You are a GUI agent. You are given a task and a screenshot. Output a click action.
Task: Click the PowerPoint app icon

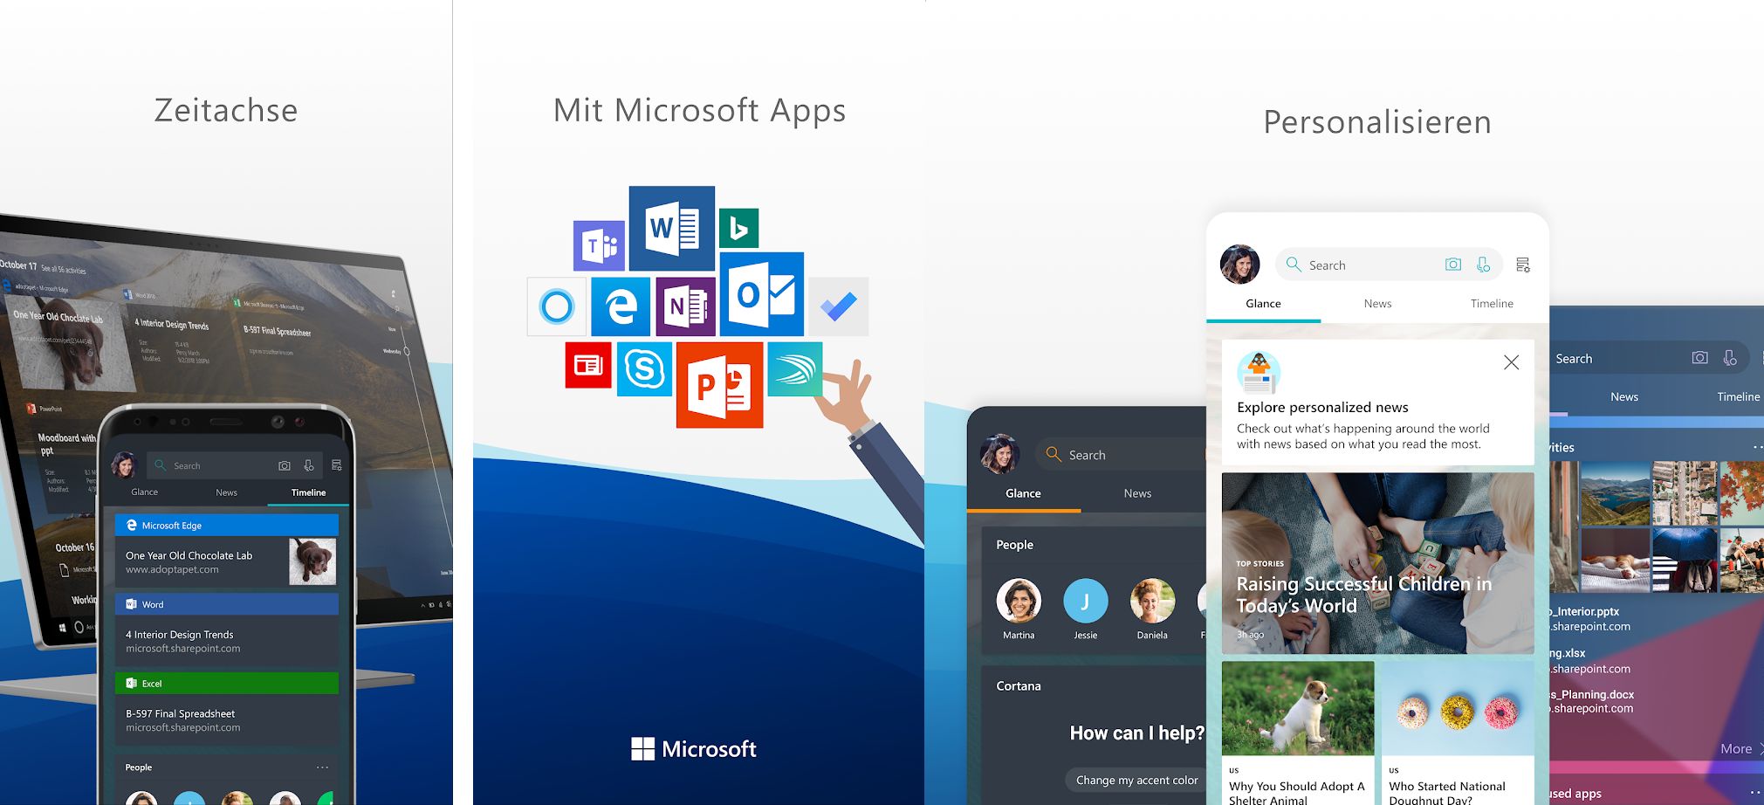coord(719,384)
